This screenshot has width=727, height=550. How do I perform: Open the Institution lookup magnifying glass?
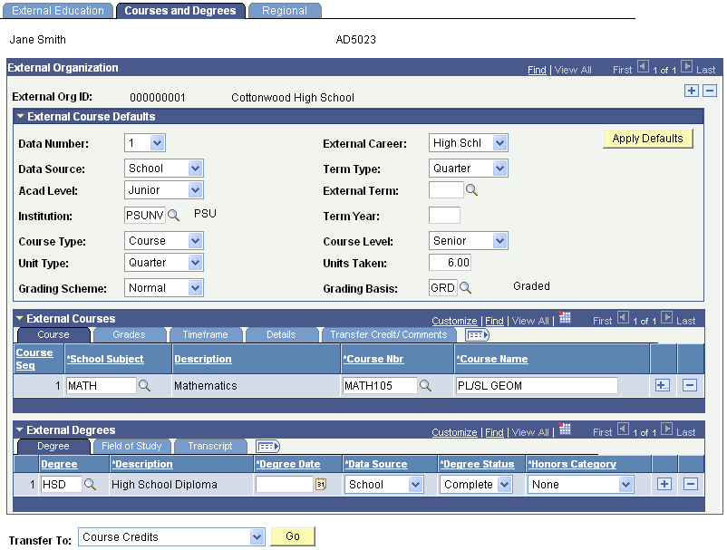pyautogui.click(x=172, y=214)
